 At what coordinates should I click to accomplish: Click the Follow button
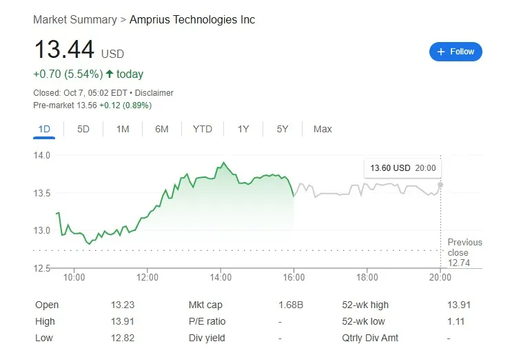point(456,52)
